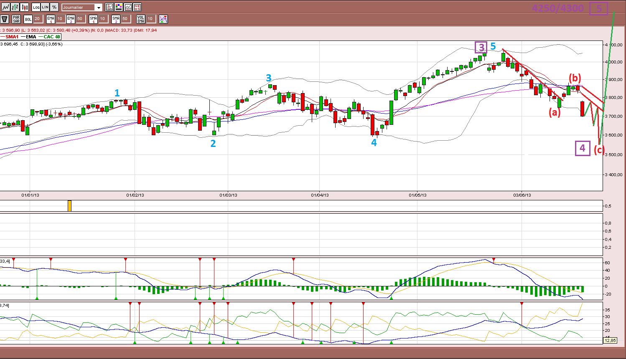Viewport: 626px width, 359px height.
Task: Switch chart scale to percent
Action: (54, 7)
